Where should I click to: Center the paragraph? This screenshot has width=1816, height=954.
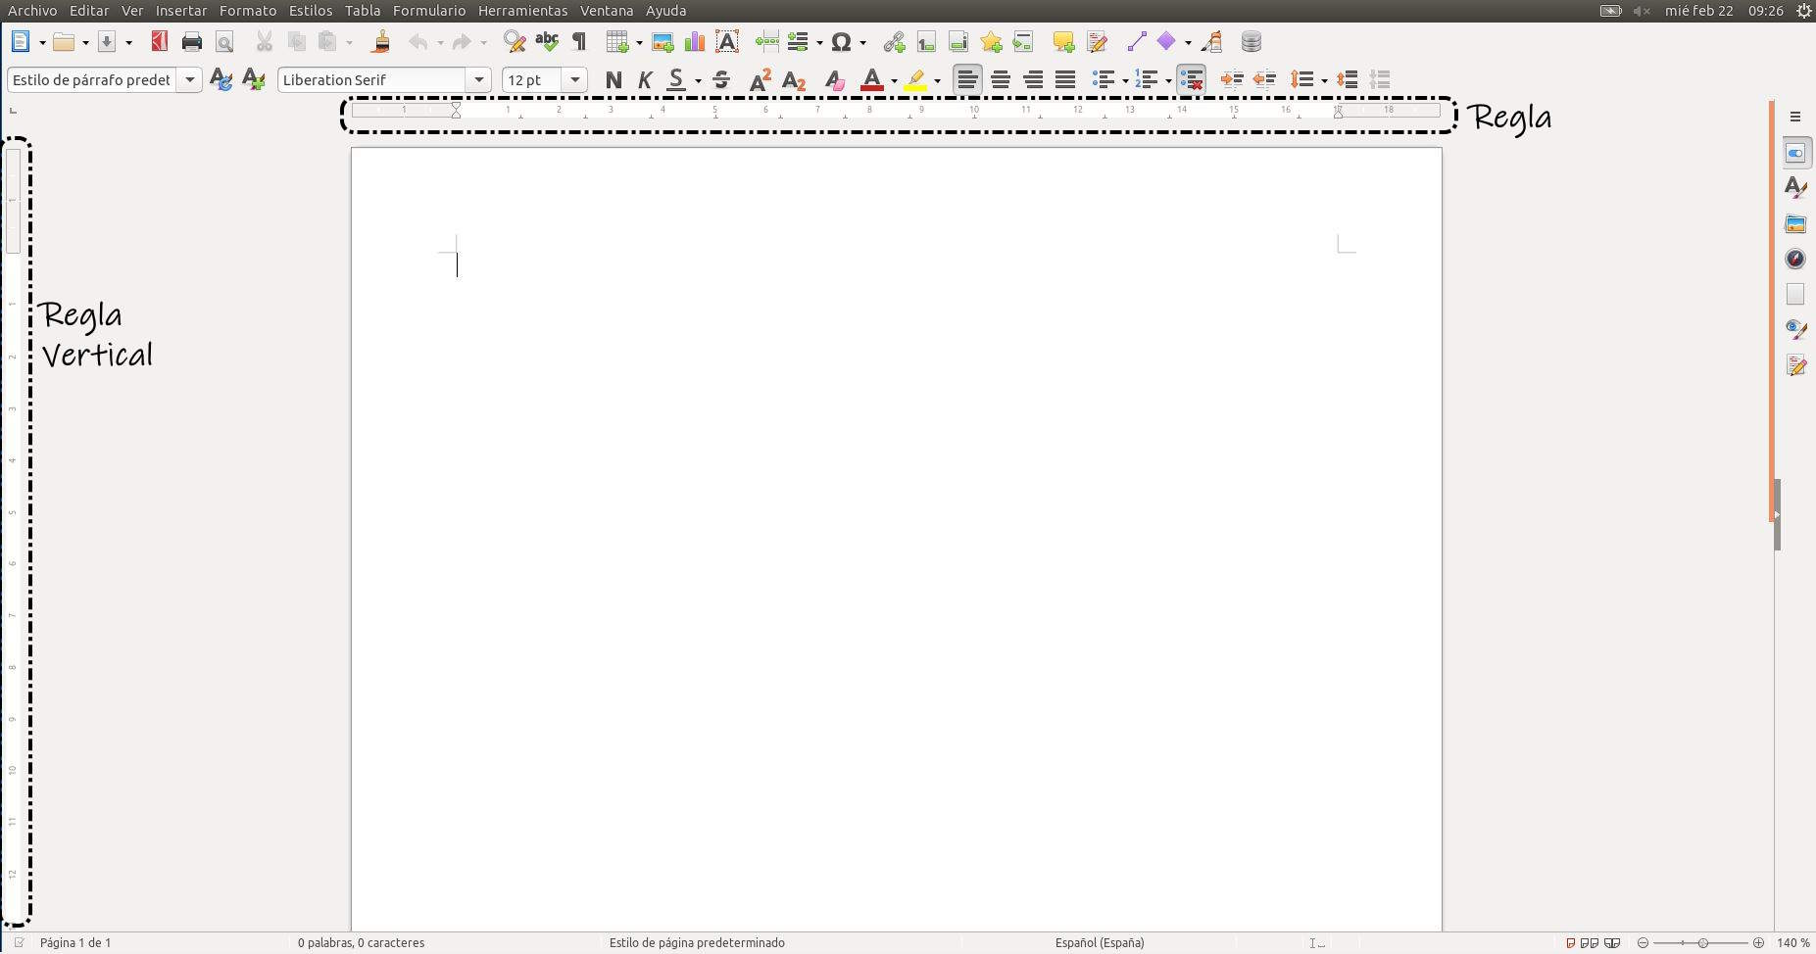[x=1001, y=80]
